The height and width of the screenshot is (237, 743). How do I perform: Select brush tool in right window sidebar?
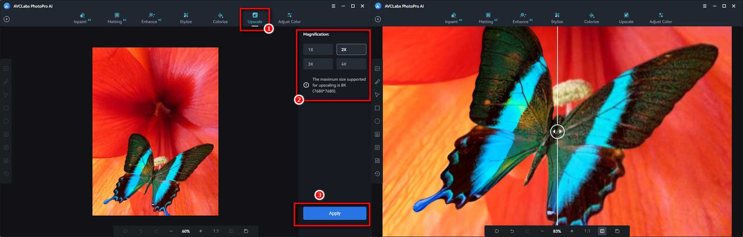(377, 82)
